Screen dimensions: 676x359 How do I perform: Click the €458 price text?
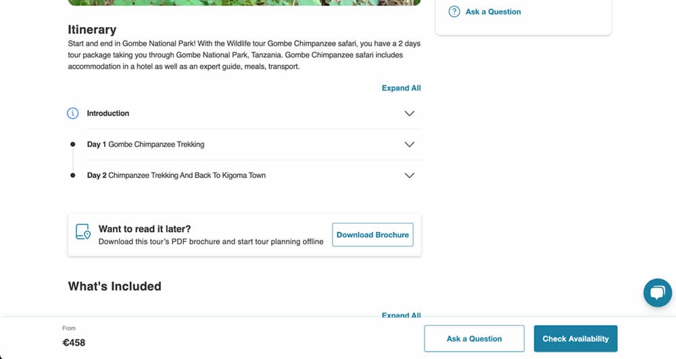pos(74,343)
